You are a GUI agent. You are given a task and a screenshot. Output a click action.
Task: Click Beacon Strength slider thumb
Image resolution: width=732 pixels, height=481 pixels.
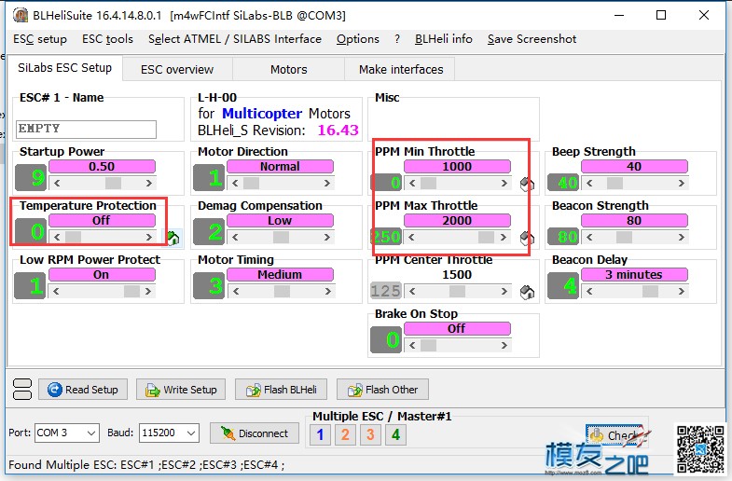click(624, 238)
